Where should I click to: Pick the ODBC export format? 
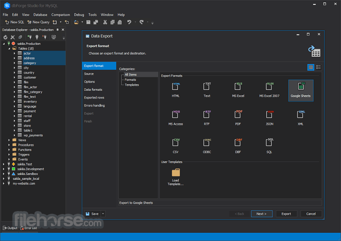tap(207, 146)
